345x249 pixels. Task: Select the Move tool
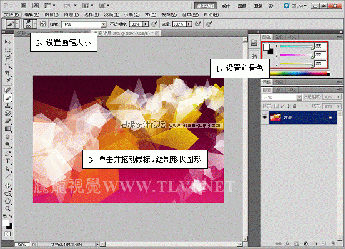tap(7, 42)
